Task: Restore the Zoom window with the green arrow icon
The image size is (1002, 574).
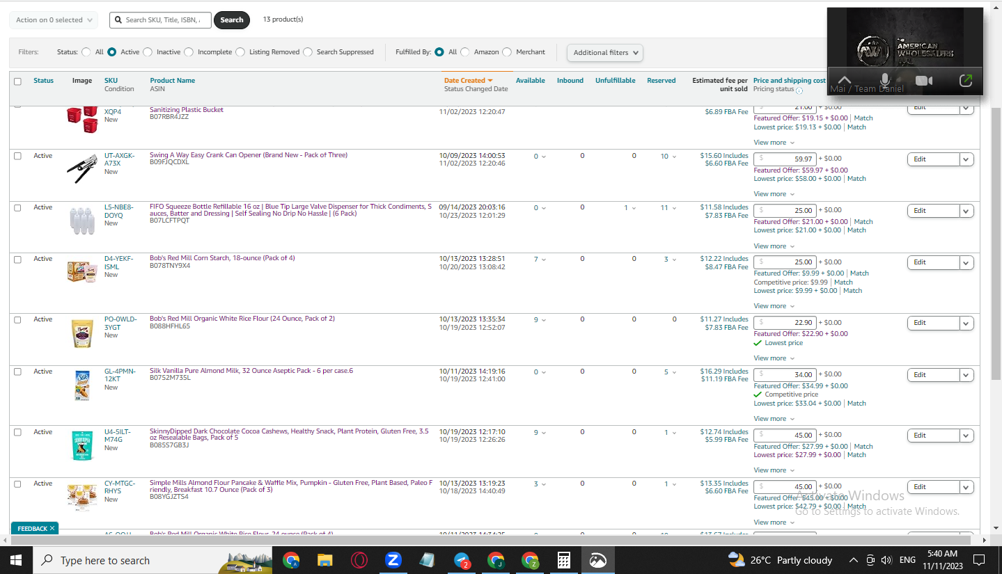Action: (x=966, y=81)
